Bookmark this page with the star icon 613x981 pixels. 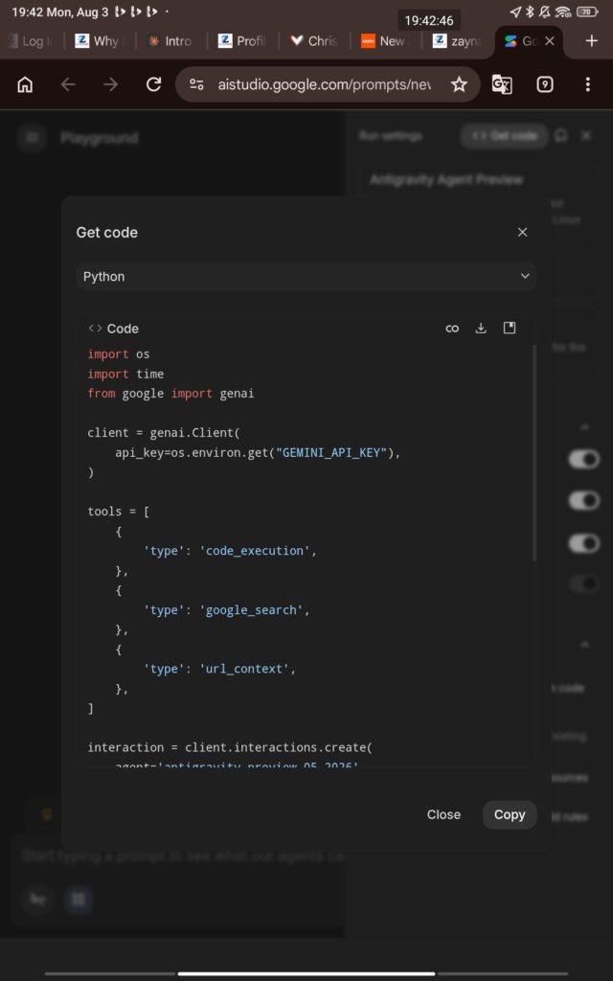[459, 84]
